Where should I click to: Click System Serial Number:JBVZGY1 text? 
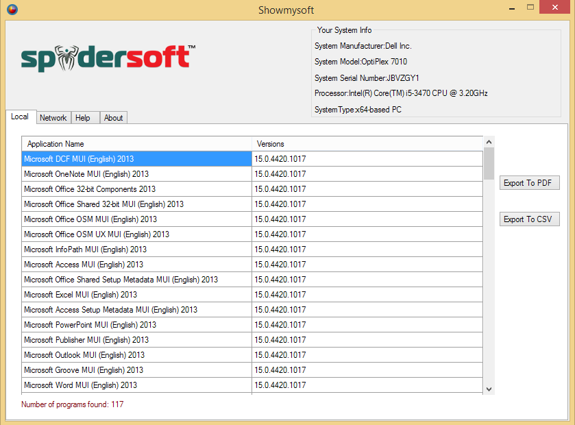point(367,77)
